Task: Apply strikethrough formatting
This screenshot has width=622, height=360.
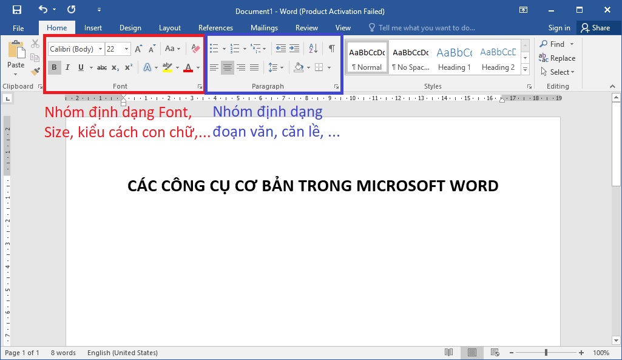Action: coord(102,67)
